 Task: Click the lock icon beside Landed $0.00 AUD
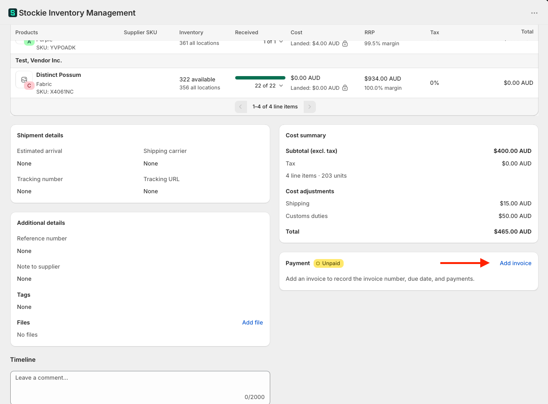345,88
